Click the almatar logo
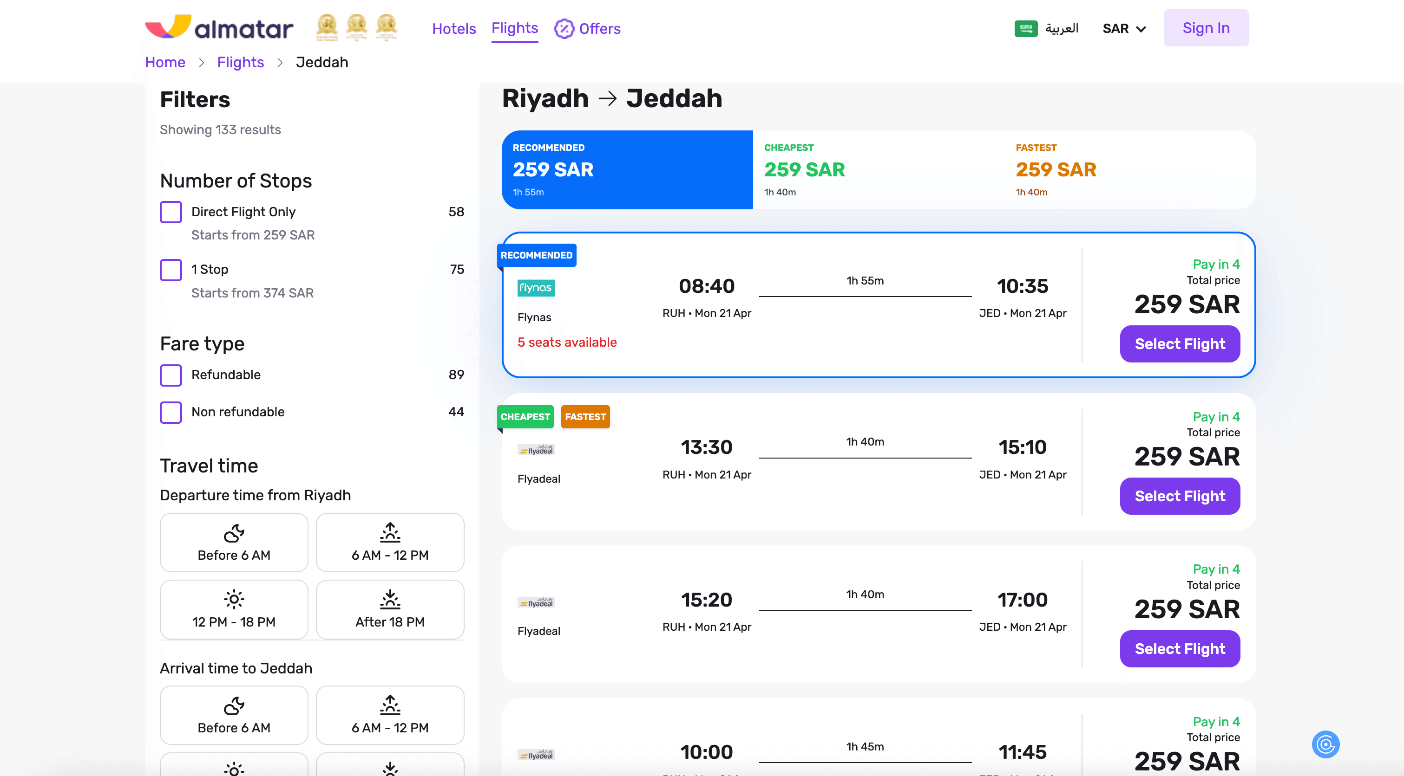Viewport: 1404px width, 776px height. (x=218, y=28)
